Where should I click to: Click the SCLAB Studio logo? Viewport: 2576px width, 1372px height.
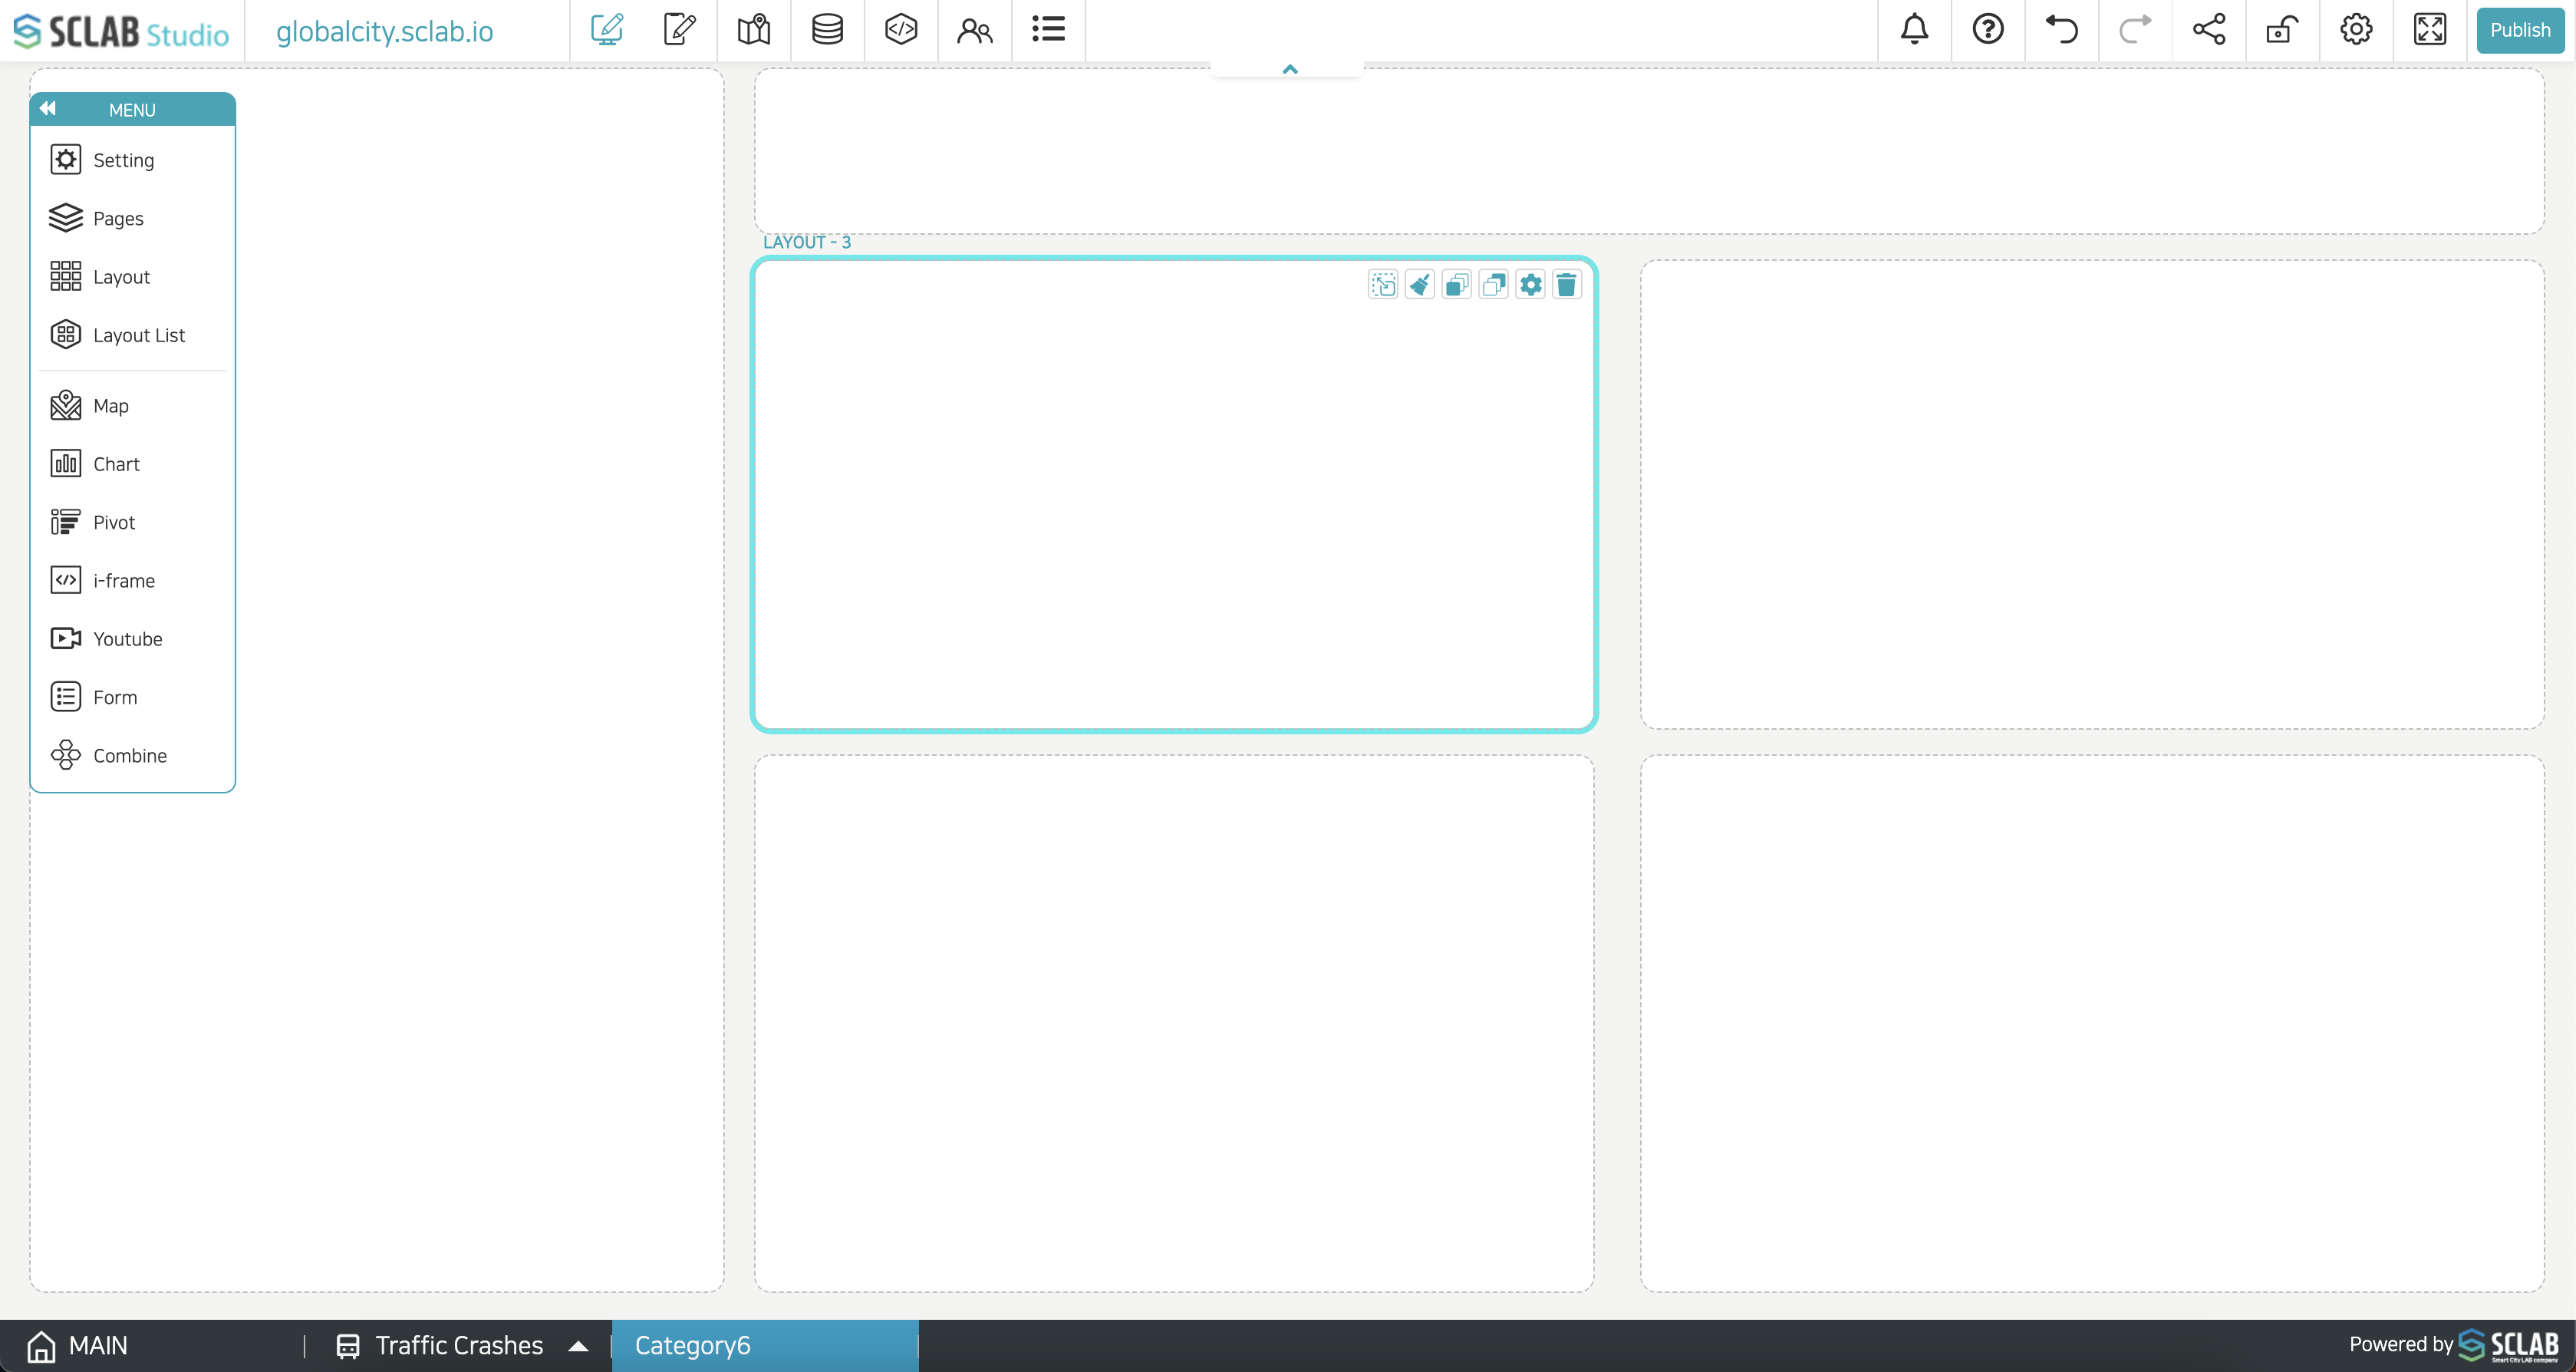point(121,31)
